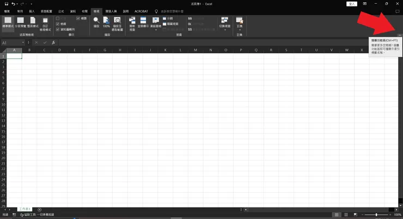Open the Name Box dropdown arrow
This screenshot has height=219, width=403.
[x=23, y=42]
